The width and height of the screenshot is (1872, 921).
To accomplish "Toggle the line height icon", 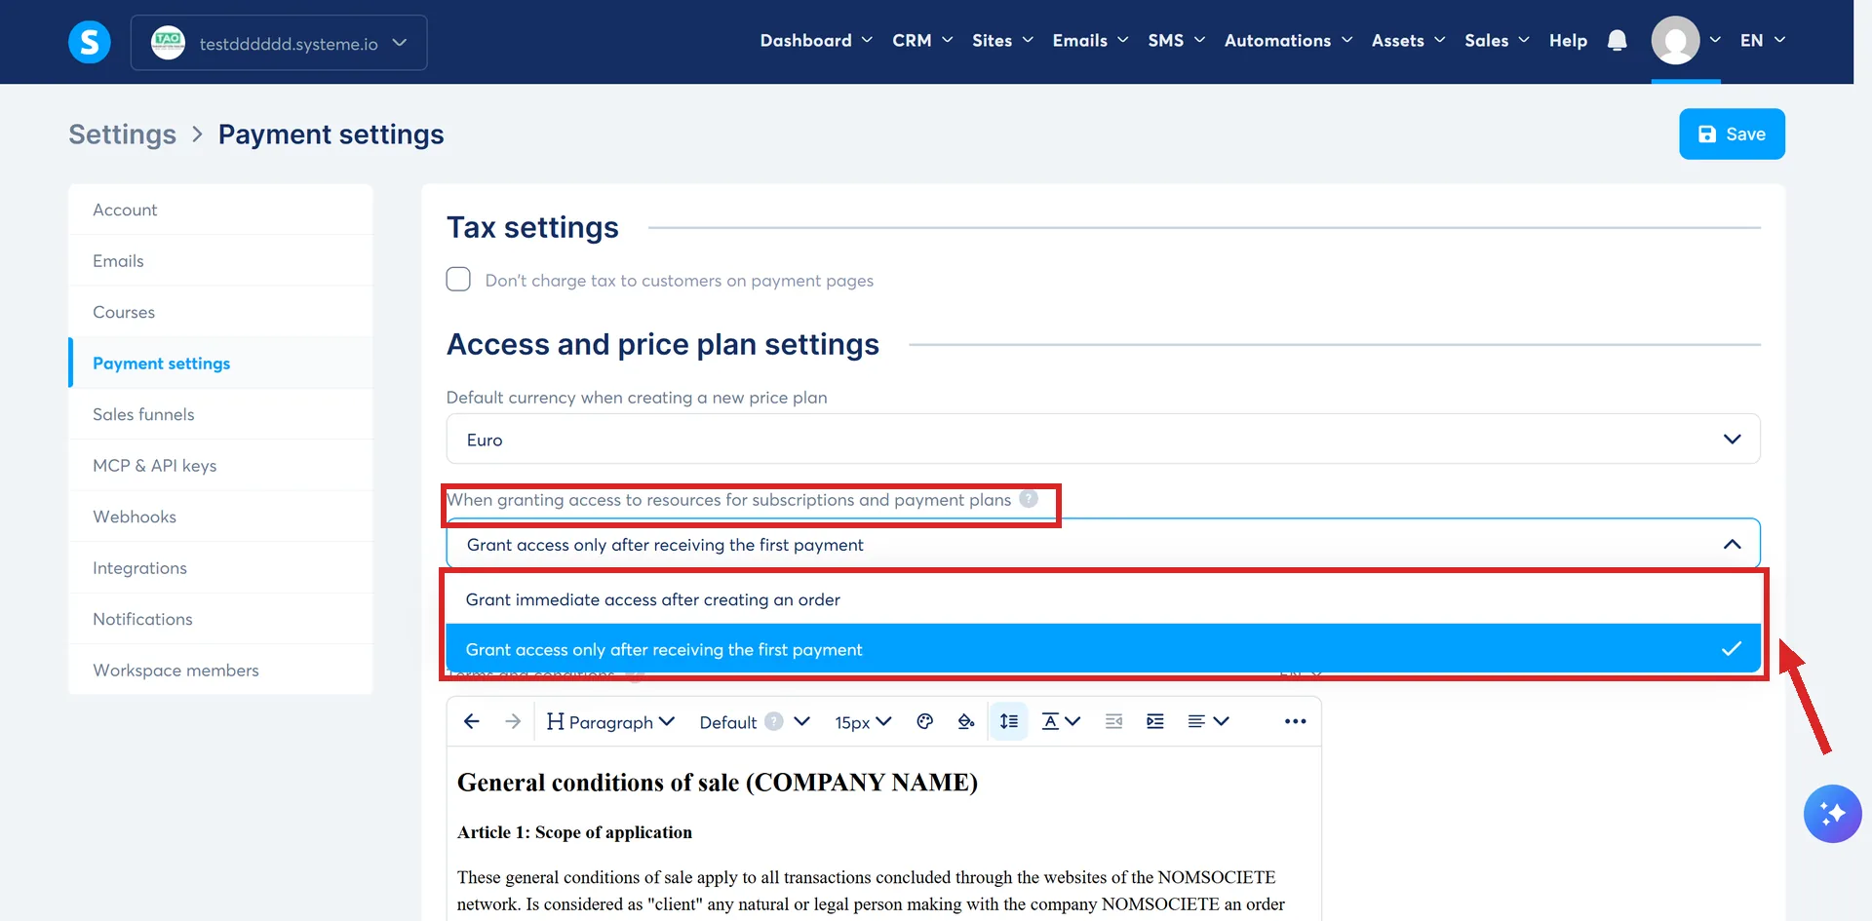I will coord(1008,721).
